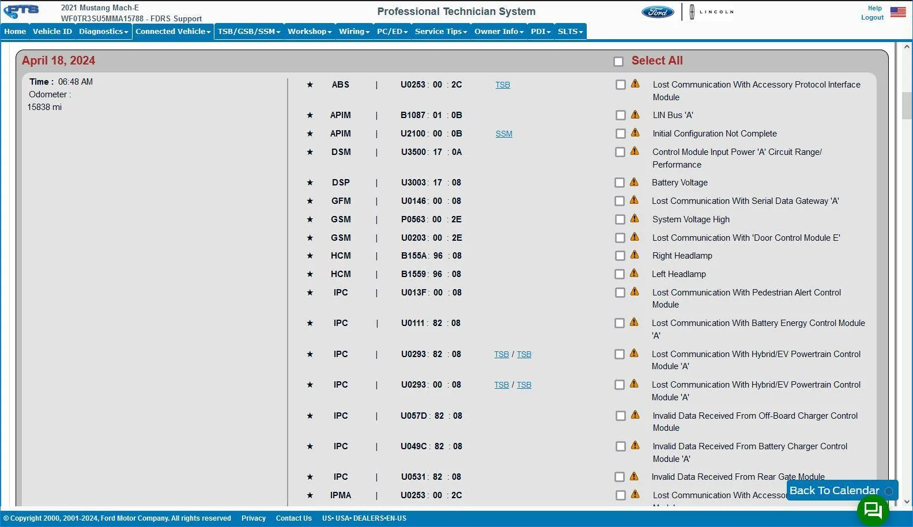This screenshot has width=913, height=527.
Task: Open SSM link for APIM U2100
Action: (x=504, y=134)
